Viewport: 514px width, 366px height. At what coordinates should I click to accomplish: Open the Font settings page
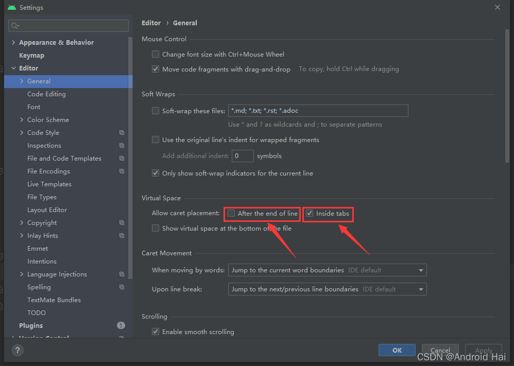[34, 107]
